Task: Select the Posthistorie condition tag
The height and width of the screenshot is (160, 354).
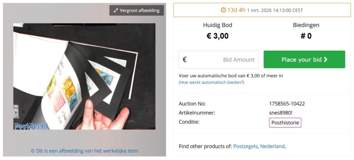Action: tap(285, 122)
